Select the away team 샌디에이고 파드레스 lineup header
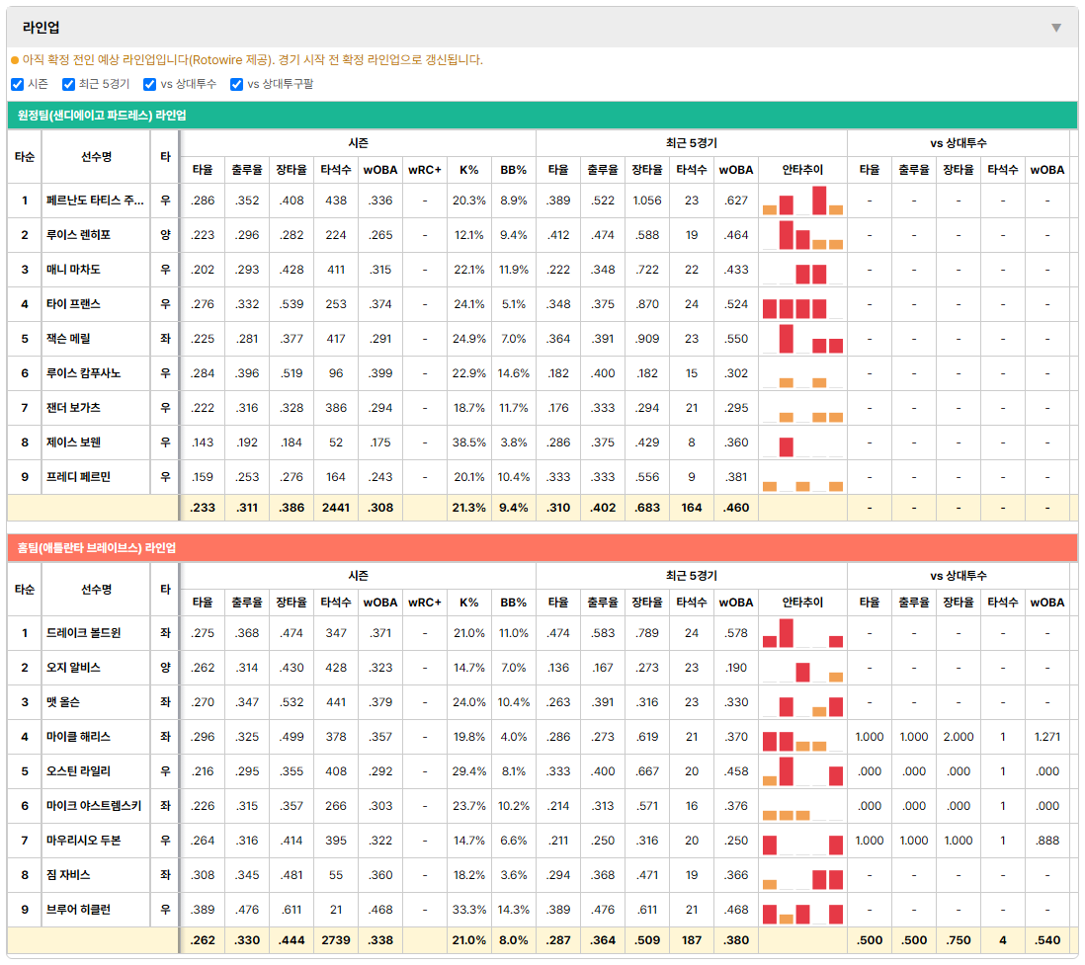The height and width of the screenshot is (965, 1085). point(542,116)
